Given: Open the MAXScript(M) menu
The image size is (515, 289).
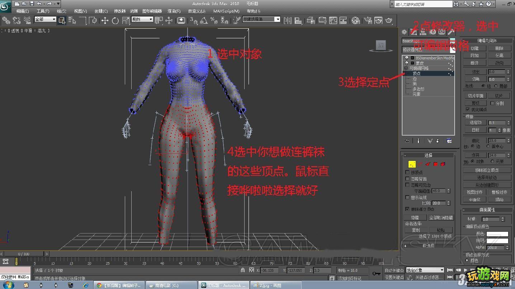Looking at the screenshot, I should pyautogui.click(x=226, y=11).
